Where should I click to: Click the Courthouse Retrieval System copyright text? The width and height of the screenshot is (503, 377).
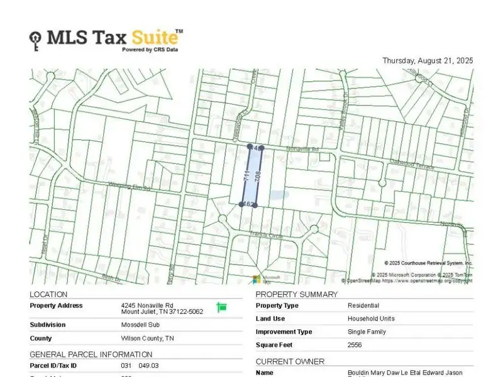(x=428, y=263)
